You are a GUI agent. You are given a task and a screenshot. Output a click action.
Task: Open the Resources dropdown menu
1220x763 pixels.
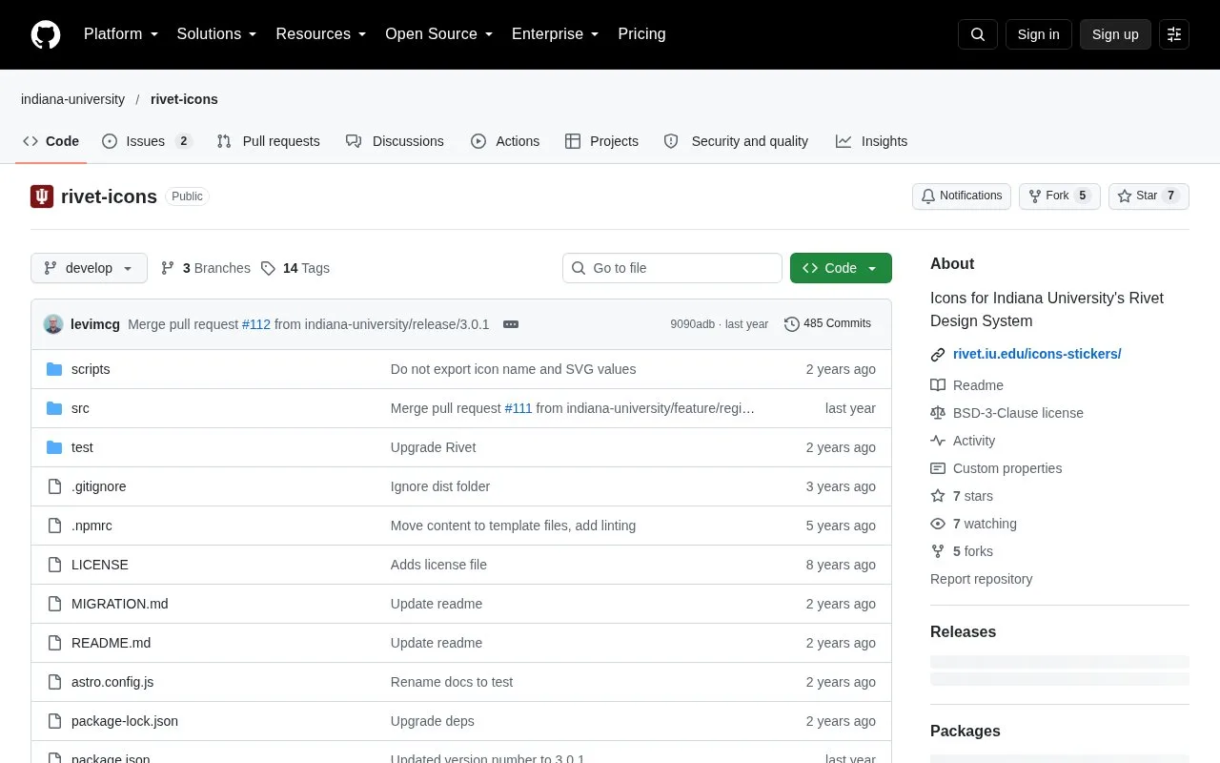click(321, 34)
